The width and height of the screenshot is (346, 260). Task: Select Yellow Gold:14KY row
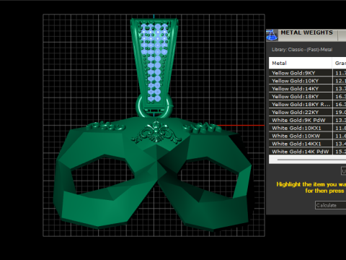point(307,89)
